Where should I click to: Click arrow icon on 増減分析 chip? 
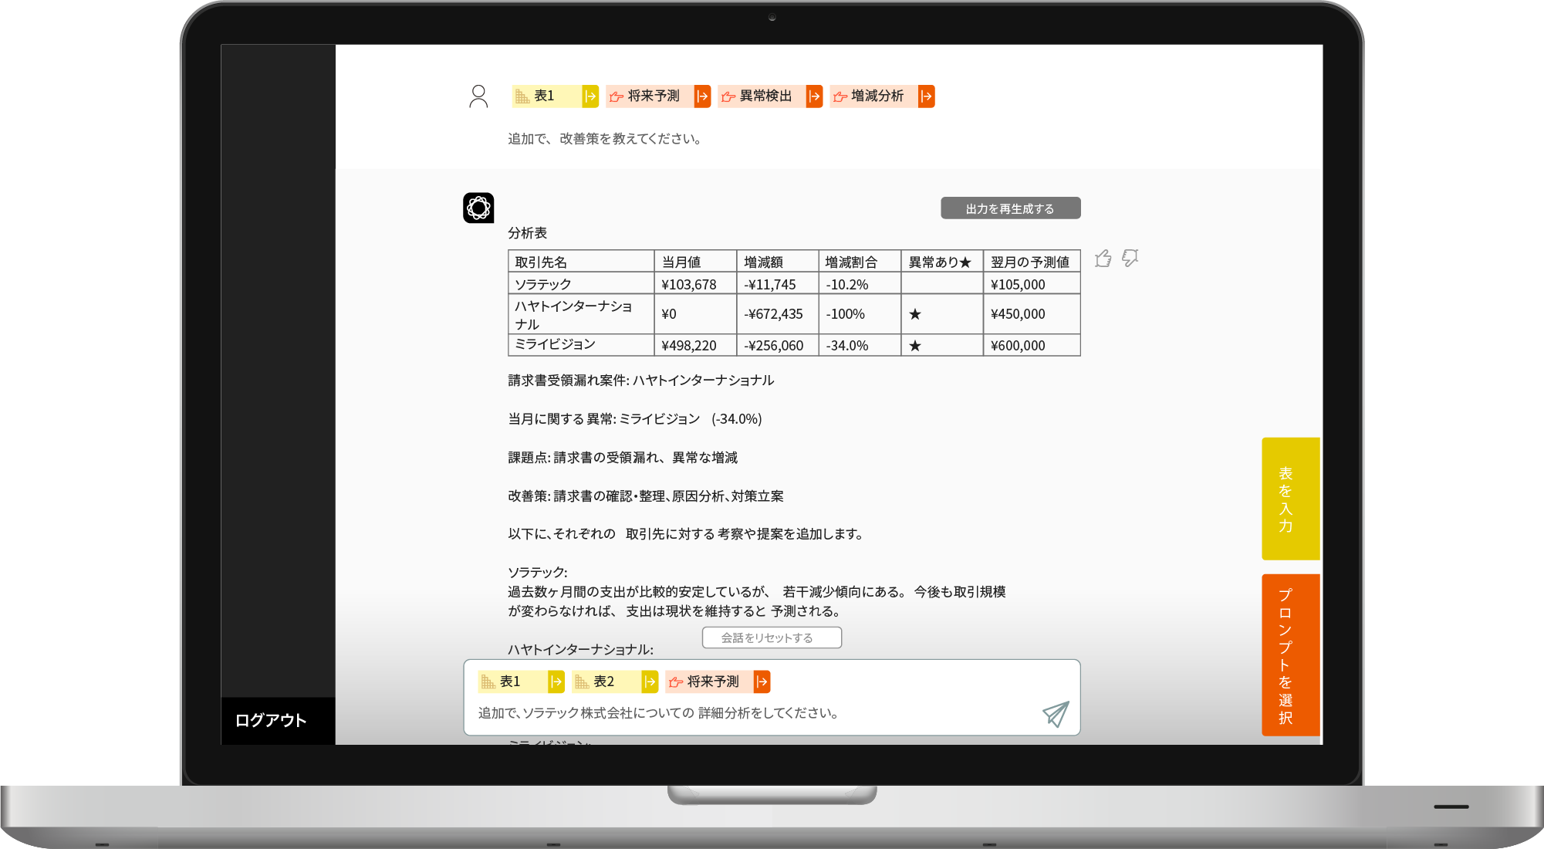pyautogui.click(x=926, y=96)
